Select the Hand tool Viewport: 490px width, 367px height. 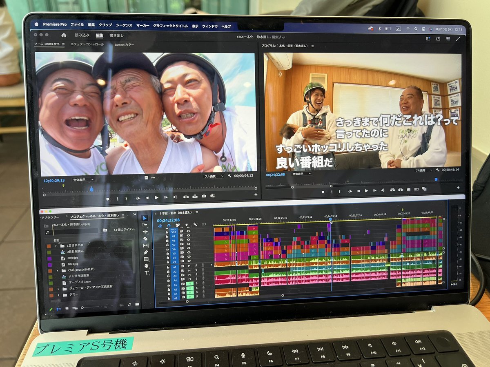(x=146, y=265)
